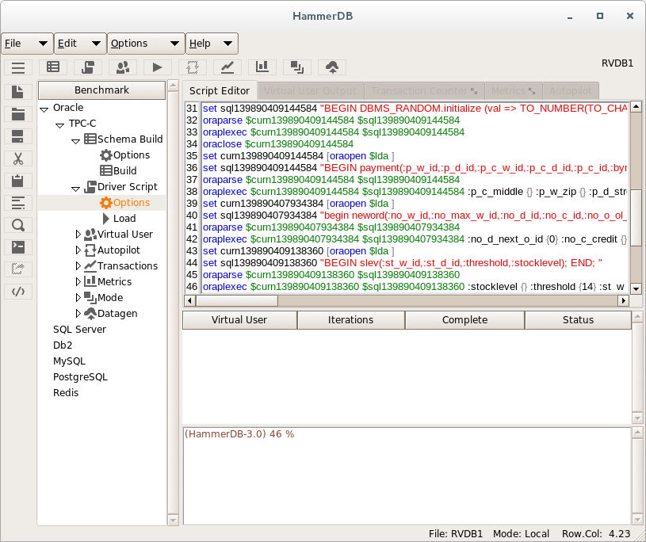
Task: Switch to the Transaction Counter tab
Action: (x=424, y=90)
